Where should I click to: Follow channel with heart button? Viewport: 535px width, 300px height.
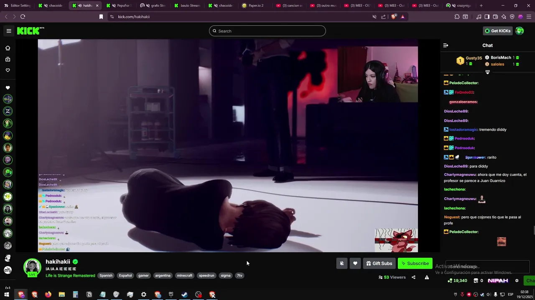click(355, 263)
